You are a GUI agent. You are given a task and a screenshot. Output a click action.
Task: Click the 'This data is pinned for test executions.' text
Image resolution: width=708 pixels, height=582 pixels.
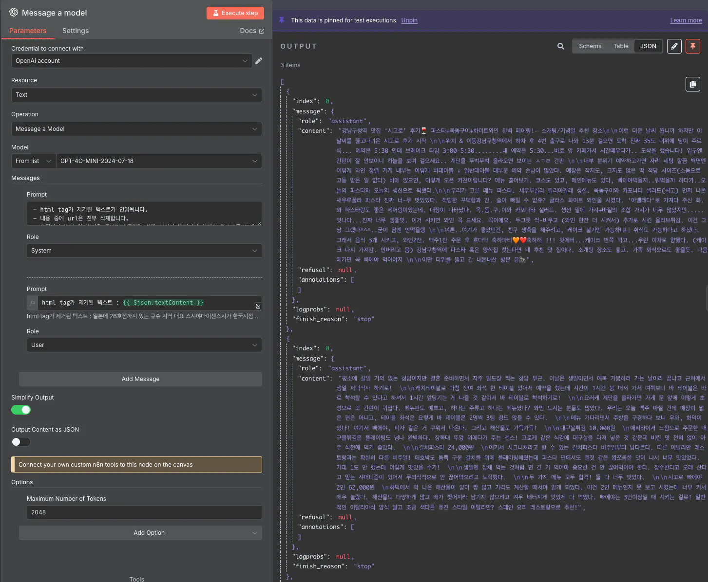344,20
